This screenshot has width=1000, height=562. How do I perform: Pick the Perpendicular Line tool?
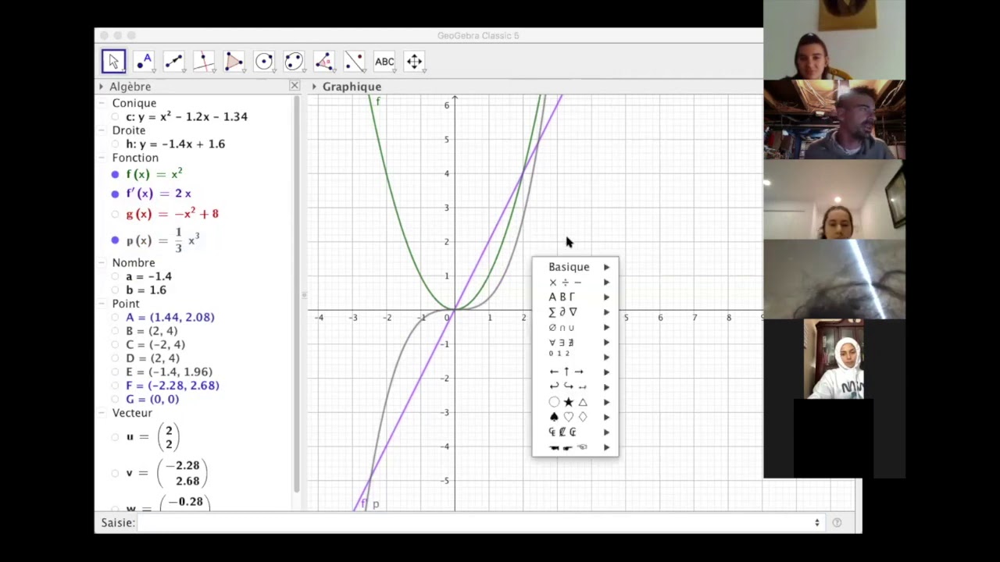coord(204,62)
